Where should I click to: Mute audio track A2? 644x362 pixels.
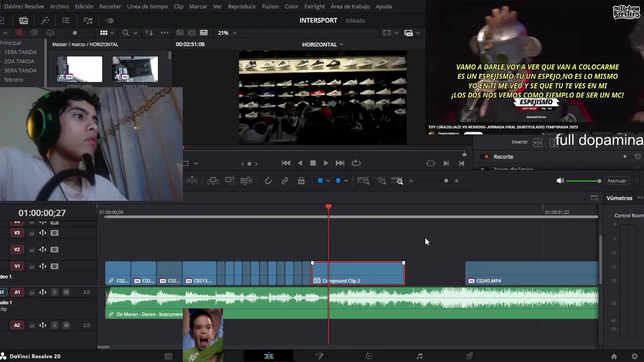tap(66, 325)
